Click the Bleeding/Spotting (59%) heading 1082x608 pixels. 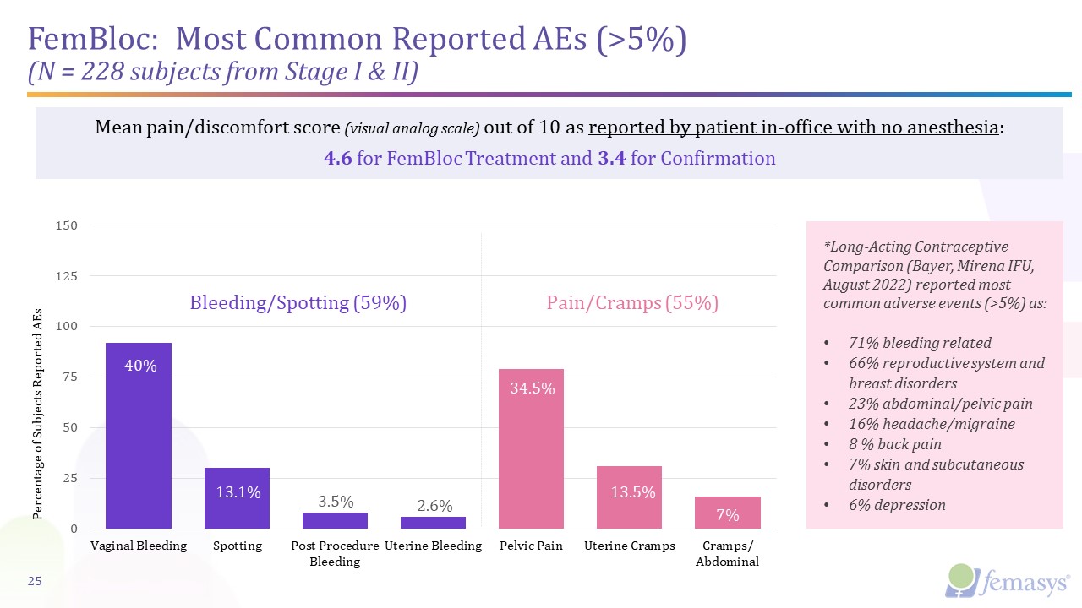(298, 303)
